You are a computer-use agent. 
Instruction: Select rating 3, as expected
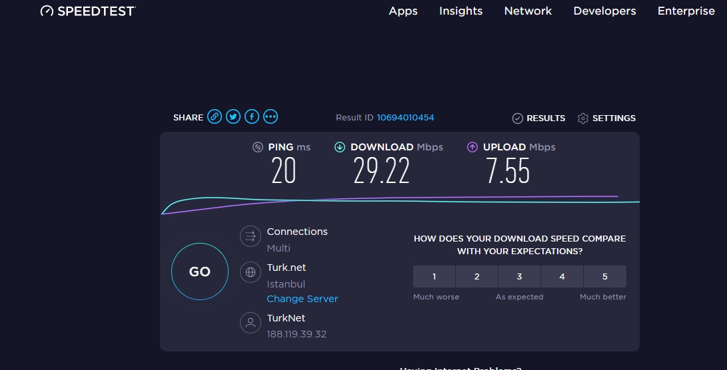[519, 276]
